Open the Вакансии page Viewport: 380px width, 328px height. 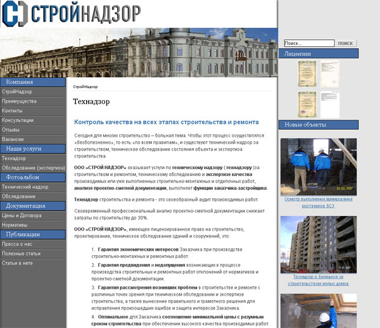13,139
